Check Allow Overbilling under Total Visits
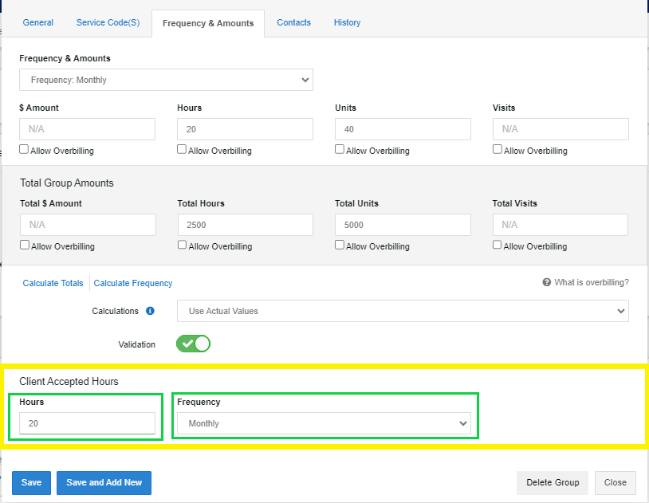Image resolution: width=649 pixels, height=503 pixels. (x=497, y=245)
